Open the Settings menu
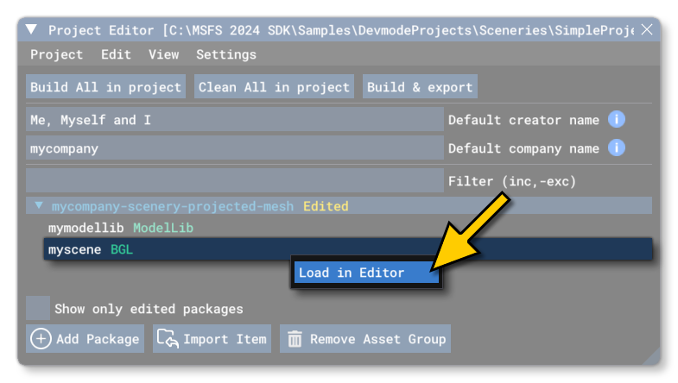The height and width of the screenshot is (383, 678). pyautogui.click(x=225, y=54)
